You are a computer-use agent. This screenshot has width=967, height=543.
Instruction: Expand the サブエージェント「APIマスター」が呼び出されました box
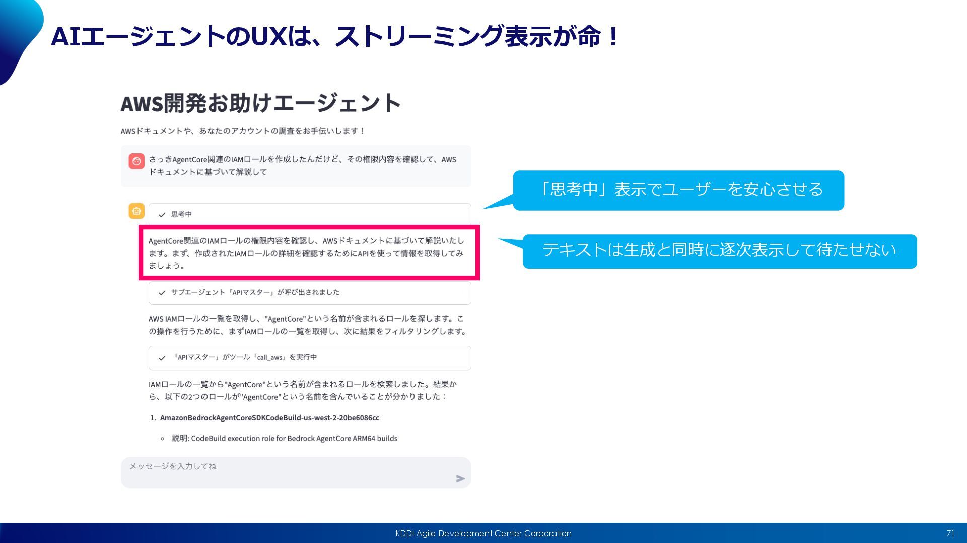310,293
